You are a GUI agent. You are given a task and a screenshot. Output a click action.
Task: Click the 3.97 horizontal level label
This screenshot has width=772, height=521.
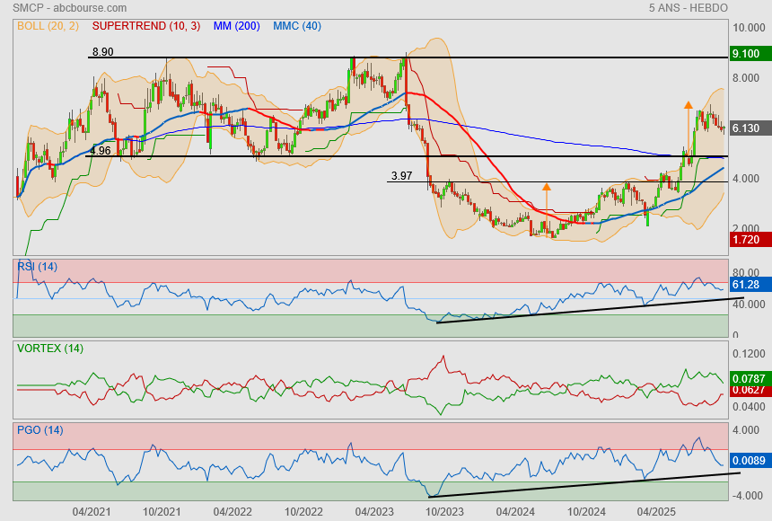401,176
